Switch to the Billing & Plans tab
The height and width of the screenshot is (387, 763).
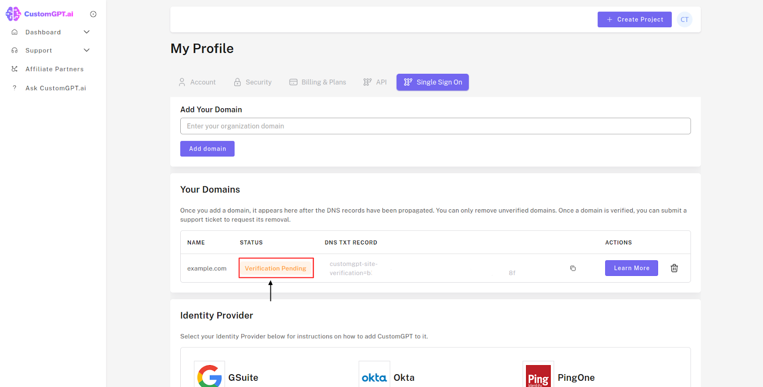(x=318, y=82)
